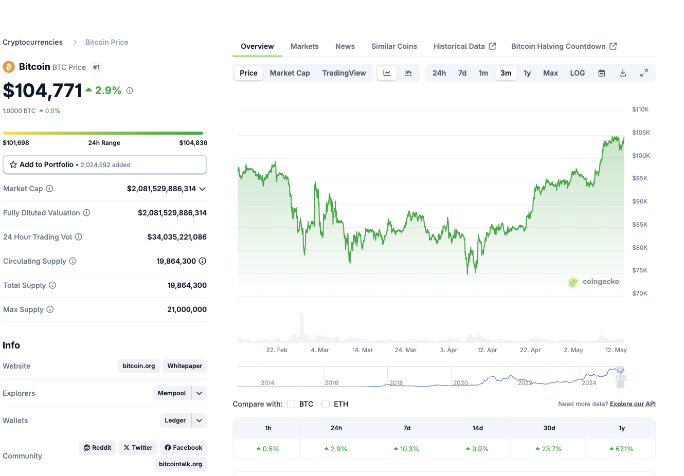Click the $104,771 price value
This screenshot has width=684, height=476.
(x=43, y=91)
